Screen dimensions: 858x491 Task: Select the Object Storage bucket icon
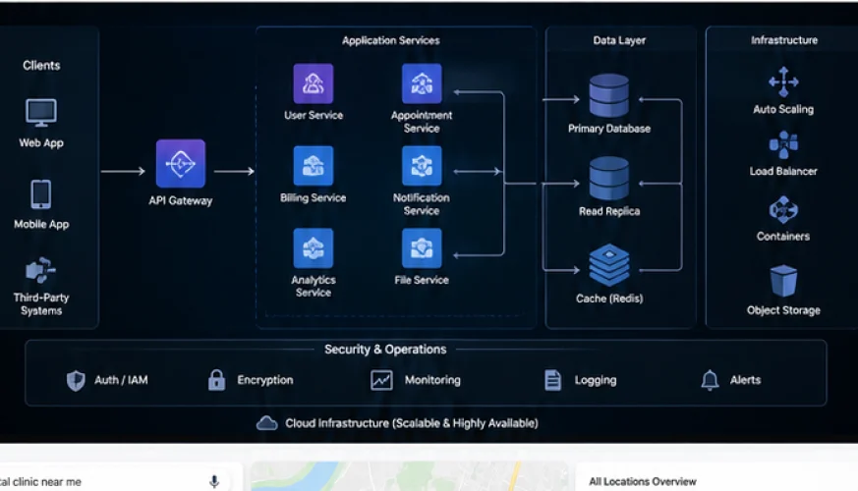tap(783, 281)
